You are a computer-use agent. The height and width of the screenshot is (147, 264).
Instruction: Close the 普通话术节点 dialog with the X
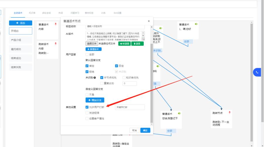149,21
